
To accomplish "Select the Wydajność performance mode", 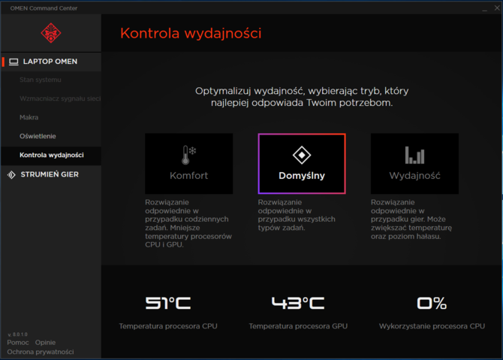I will (414, 163).
